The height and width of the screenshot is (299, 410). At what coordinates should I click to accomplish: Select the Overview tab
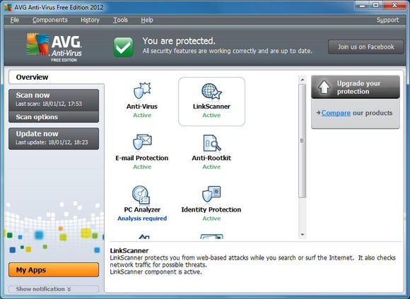coord(32,78)
